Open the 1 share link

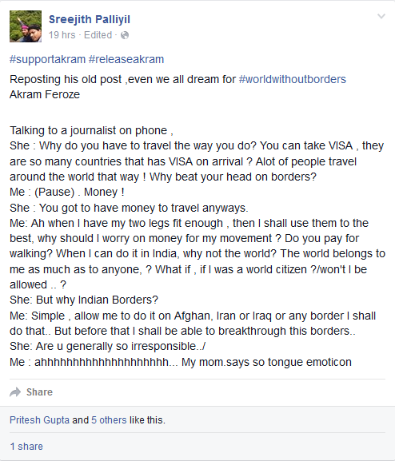pos(26,447)
